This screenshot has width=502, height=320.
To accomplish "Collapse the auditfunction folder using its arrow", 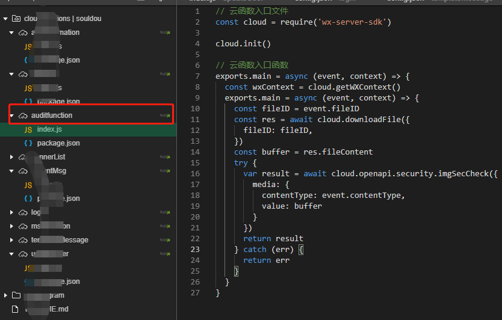I will coord(13,115).
